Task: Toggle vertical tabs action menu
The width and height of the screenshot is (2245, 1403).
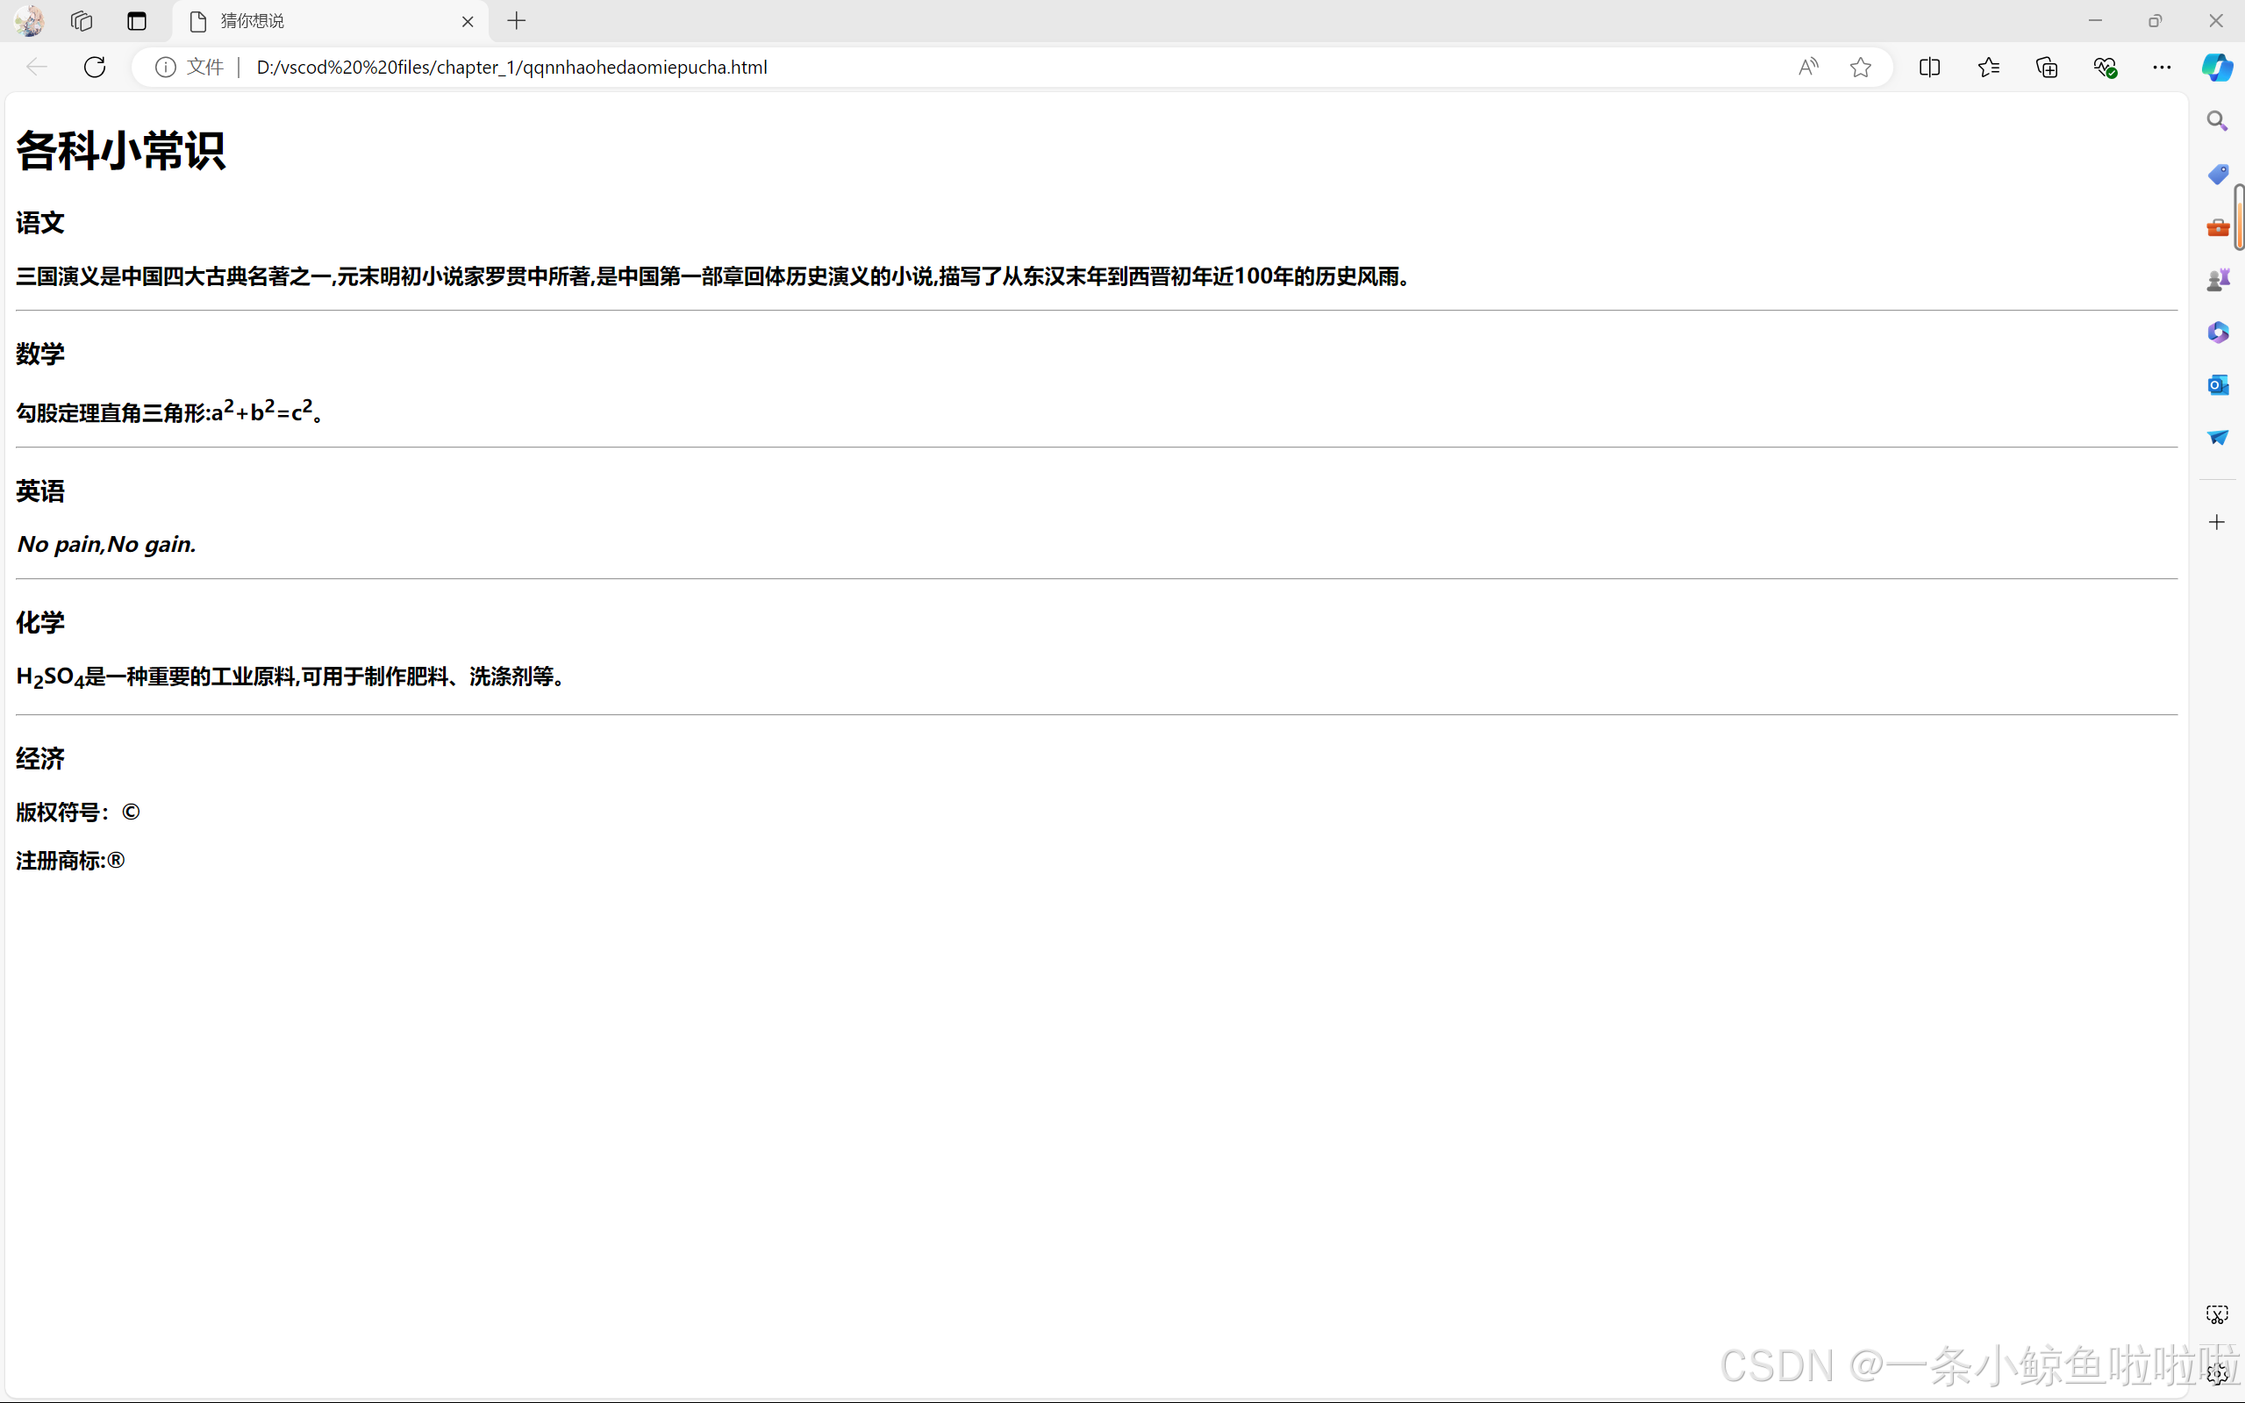Action: click(x=138, y=20)
